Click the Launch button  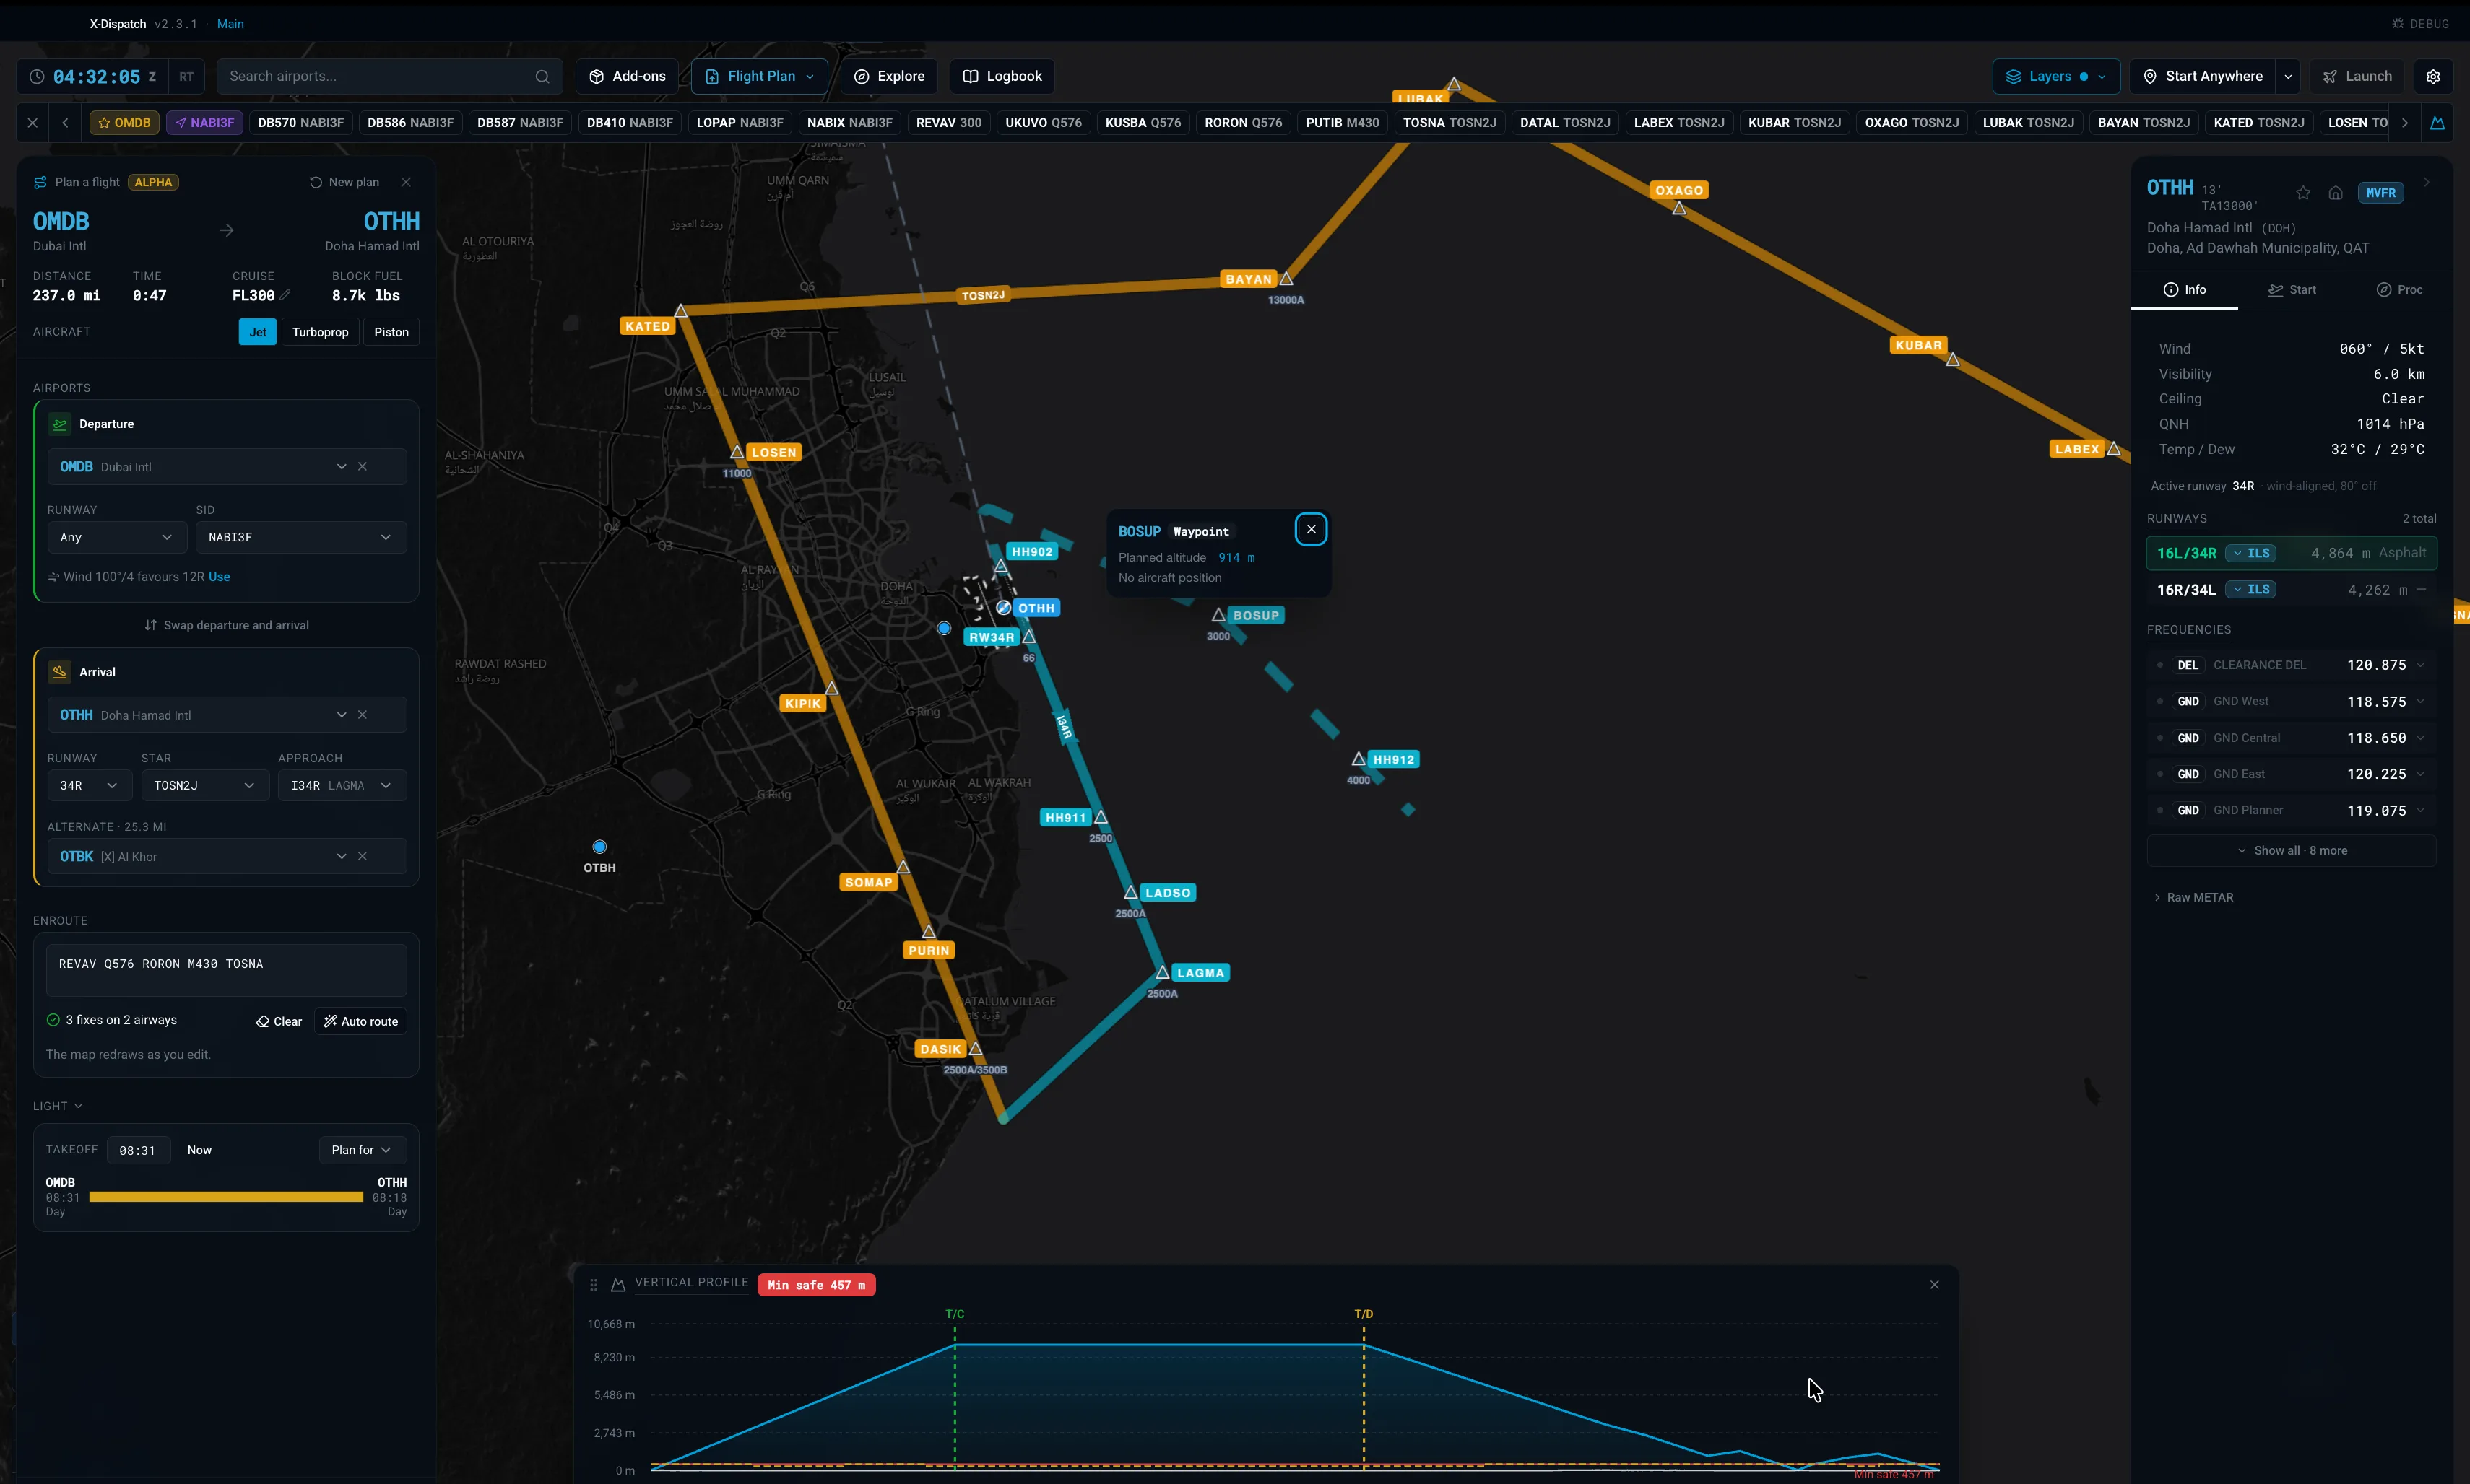point(2357,76)
